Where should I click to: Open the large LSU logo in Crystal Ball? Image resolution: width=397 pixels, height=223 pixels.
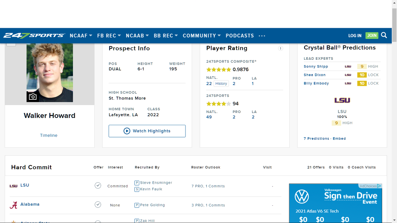pos(342,100)
